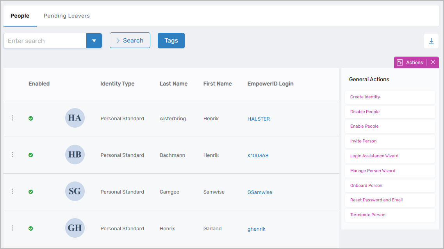The image size is (444, 249).
Task: Click the HA avatar for Henrik Alsterbring
Action: pyautogui.click(x=75, y=118)
